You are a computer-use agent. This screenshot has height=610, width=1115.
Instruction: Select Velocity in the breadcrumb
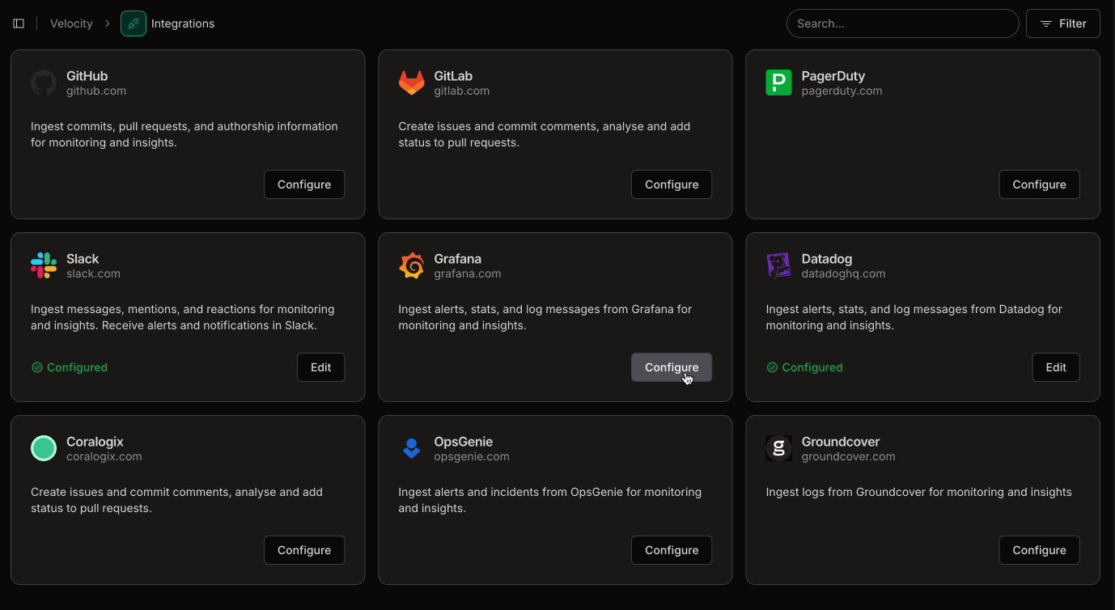[x=71, y=23]
